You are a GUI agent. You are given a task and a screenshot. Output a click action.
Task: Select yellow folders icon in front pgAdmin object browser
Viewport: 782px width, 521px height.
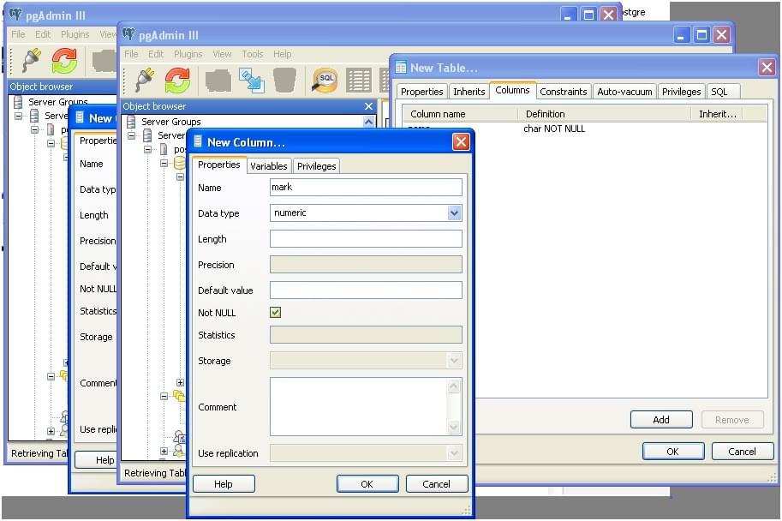click(x=178, y=396)
